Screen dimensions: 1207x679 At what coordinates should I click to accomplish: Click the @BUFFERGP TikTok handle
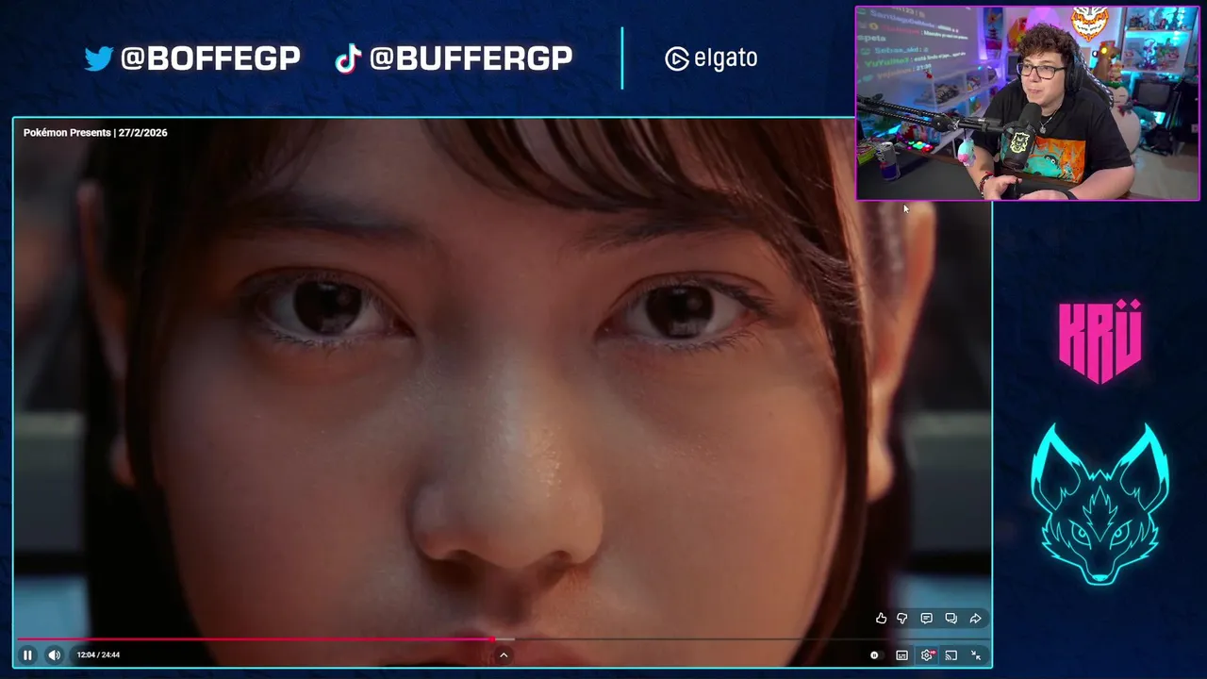point(471,58)
